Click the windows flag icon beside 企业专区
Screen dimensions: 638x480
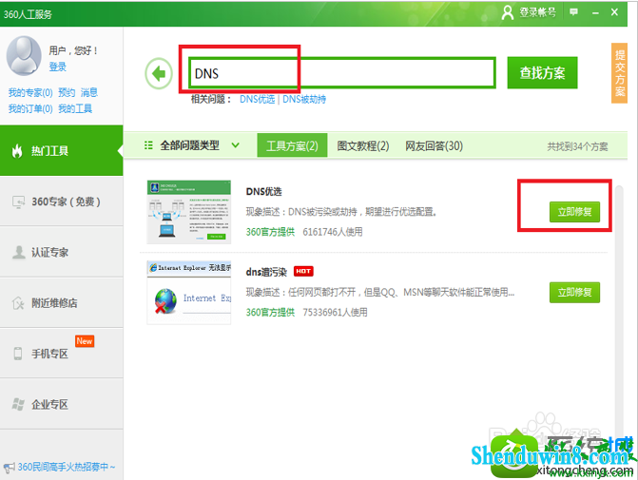click(x=18, y=404)
